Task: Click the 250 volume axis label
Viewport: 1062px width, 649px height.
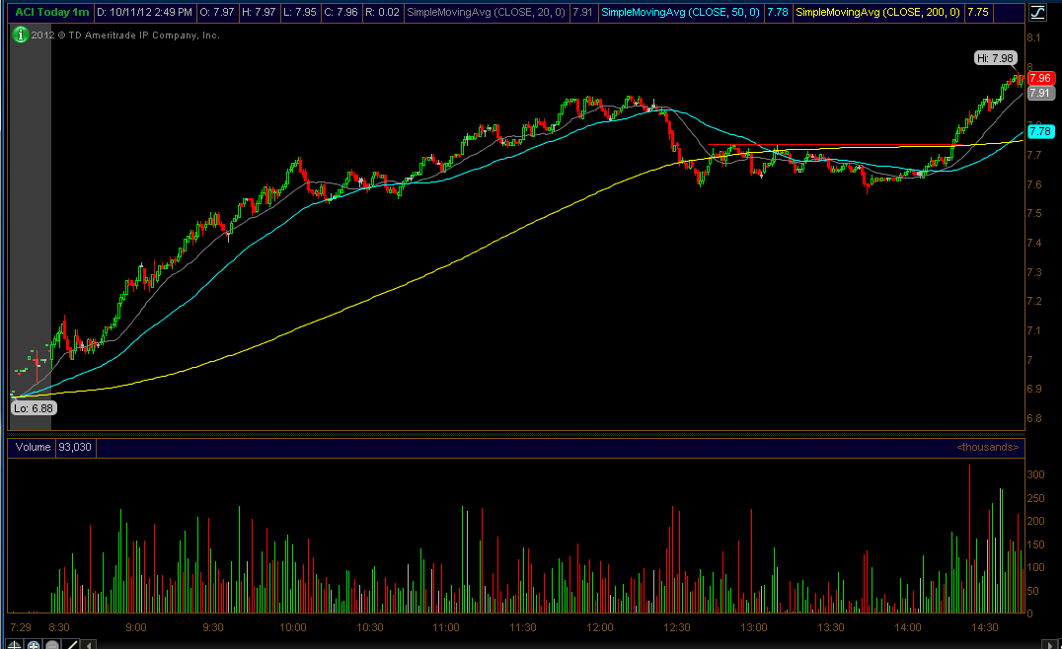Action: coord(1035,499)
